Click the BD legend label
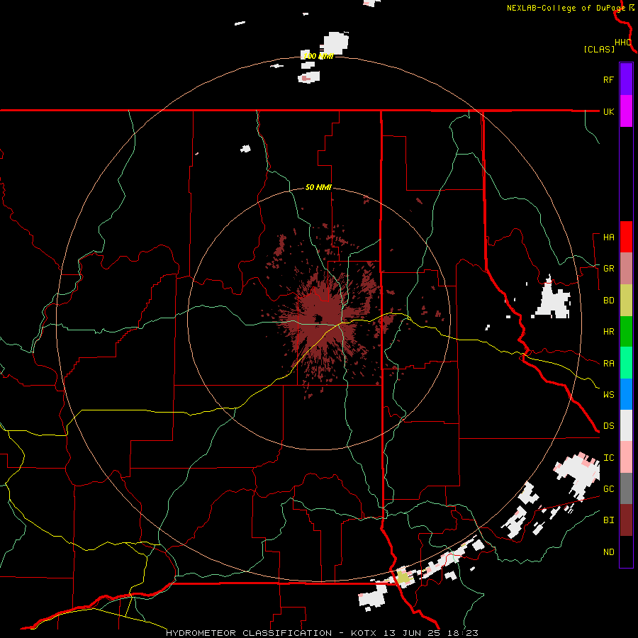The height and width of the screenshot is (638, 638). [x=608, y=301]
